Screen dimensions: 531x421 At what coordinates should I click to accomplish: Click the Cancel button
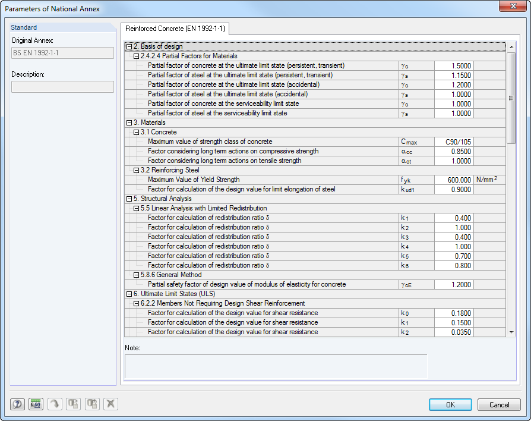(499, 404)
